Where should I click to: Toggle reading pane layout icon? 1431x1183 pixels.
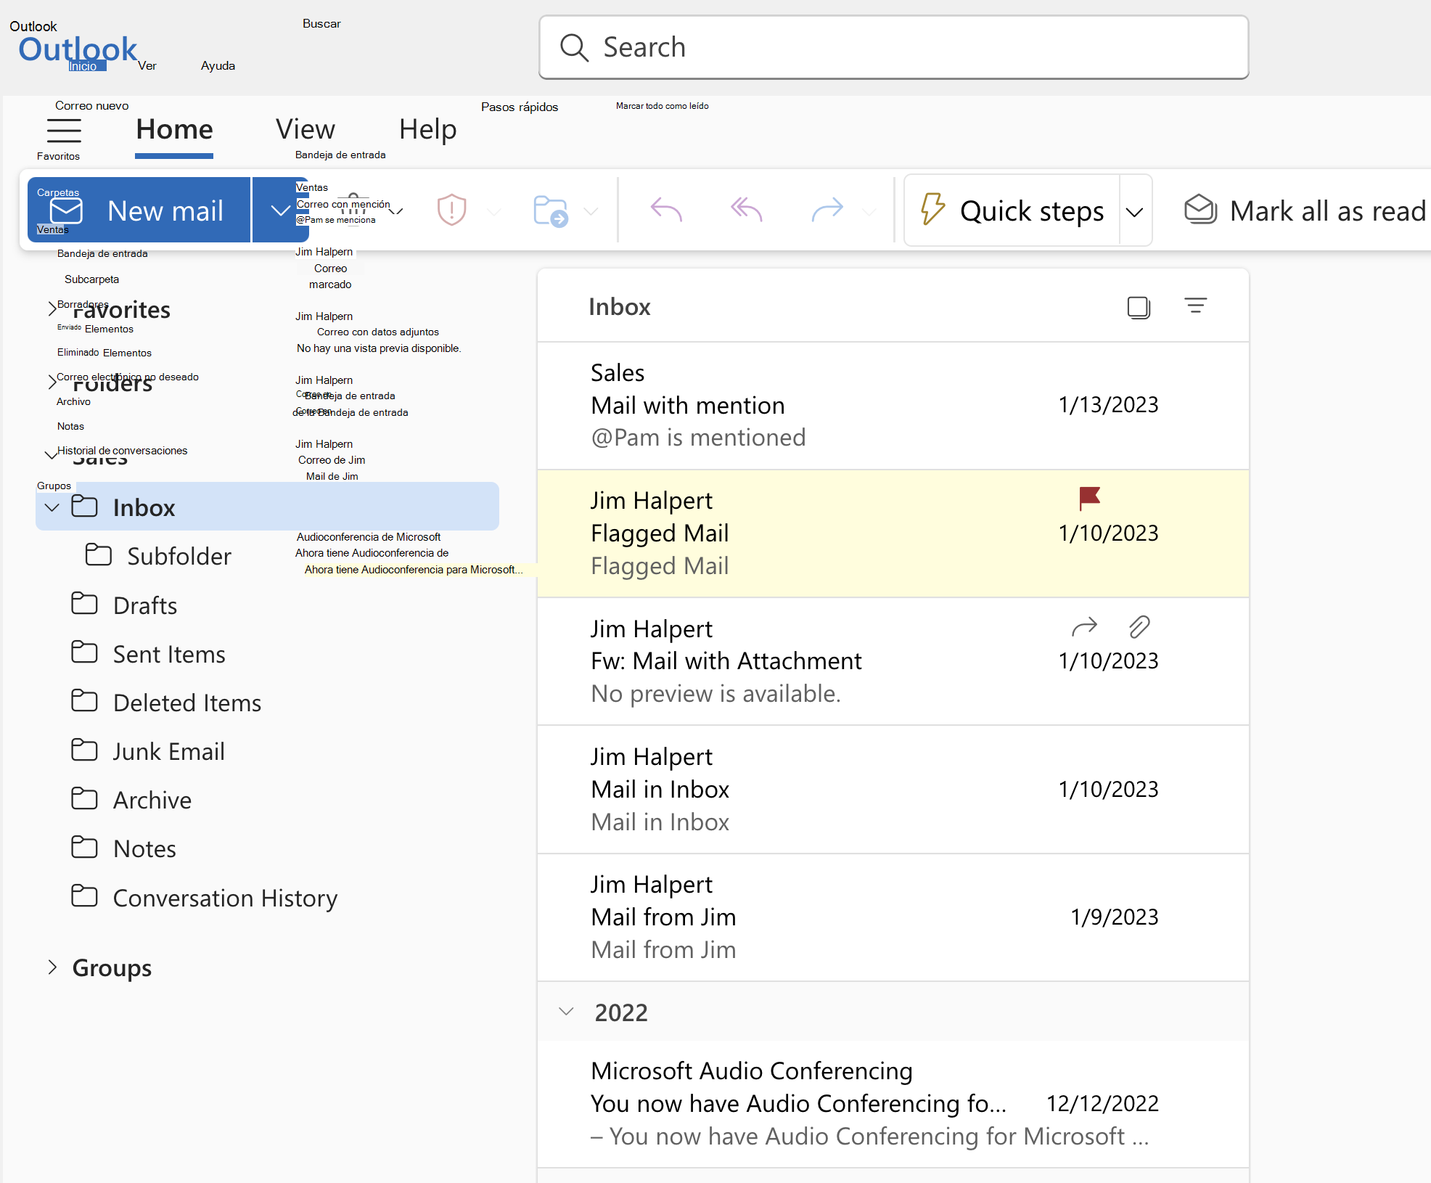coord(1136,307)
